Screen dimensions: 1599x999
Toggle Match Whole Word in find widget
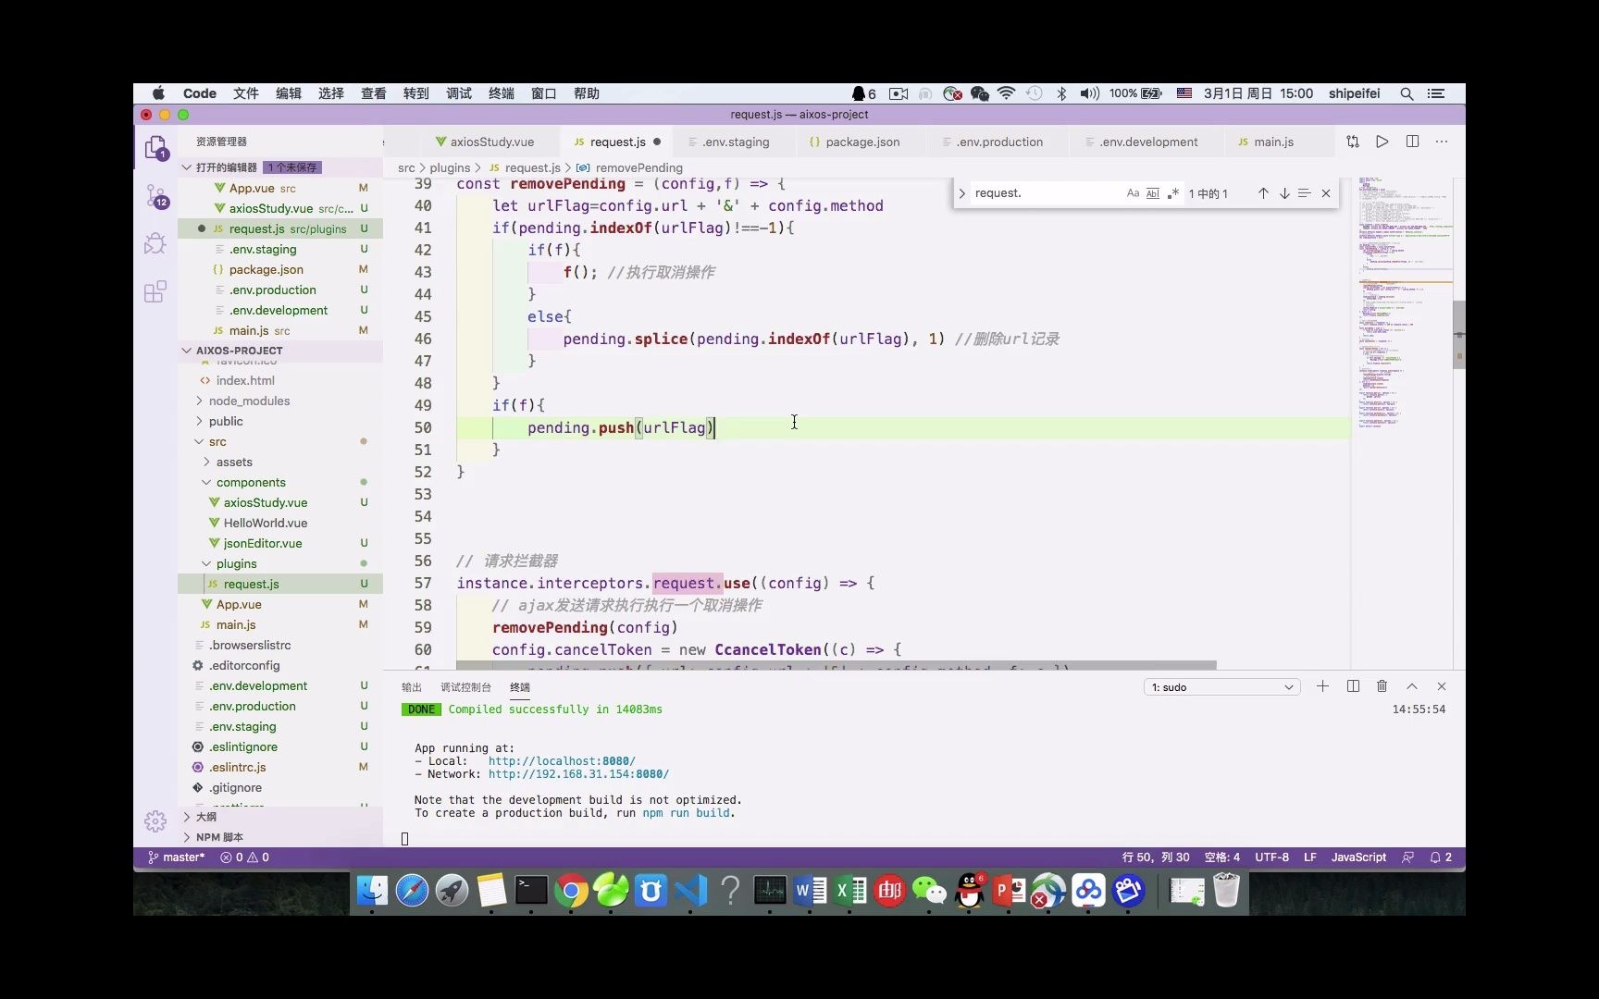pos(1153,193)
